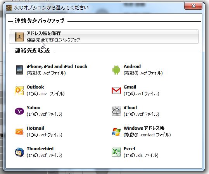Select the Gmail export label

click(x=130, y=87)
